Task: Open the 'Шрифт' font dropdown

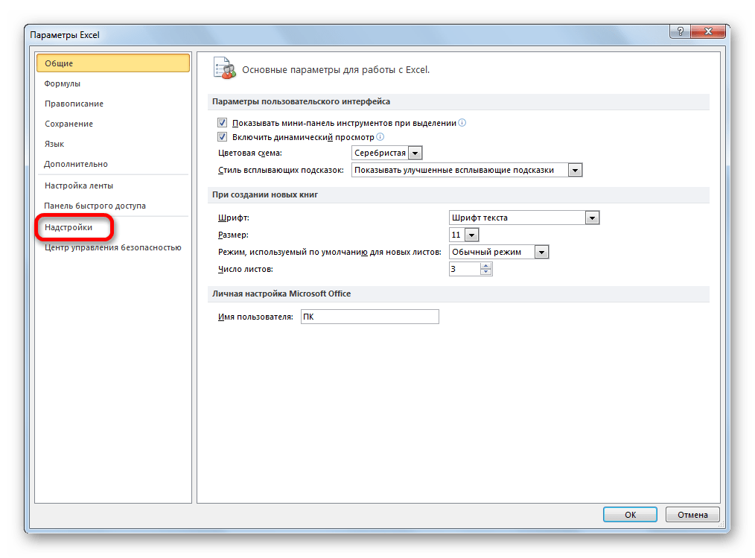Action: click(592, 218)
